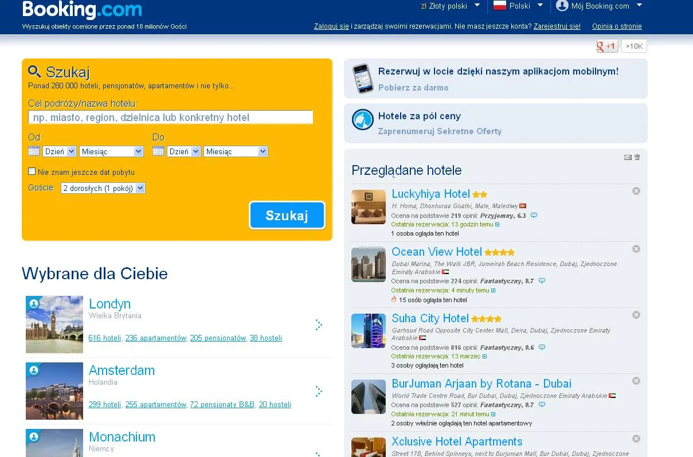Remove Suha City Hotel from viewed list

point(636,315)
